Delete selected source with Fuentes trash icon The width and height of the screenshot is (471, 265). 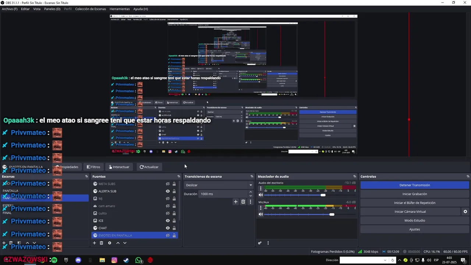click(102, 243)
